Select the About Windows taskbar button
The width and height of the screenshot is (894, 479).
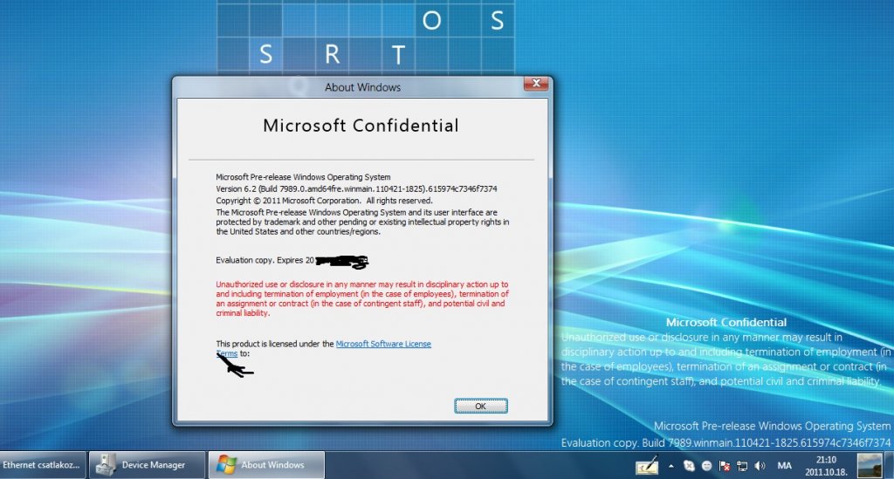click(266, 465)
